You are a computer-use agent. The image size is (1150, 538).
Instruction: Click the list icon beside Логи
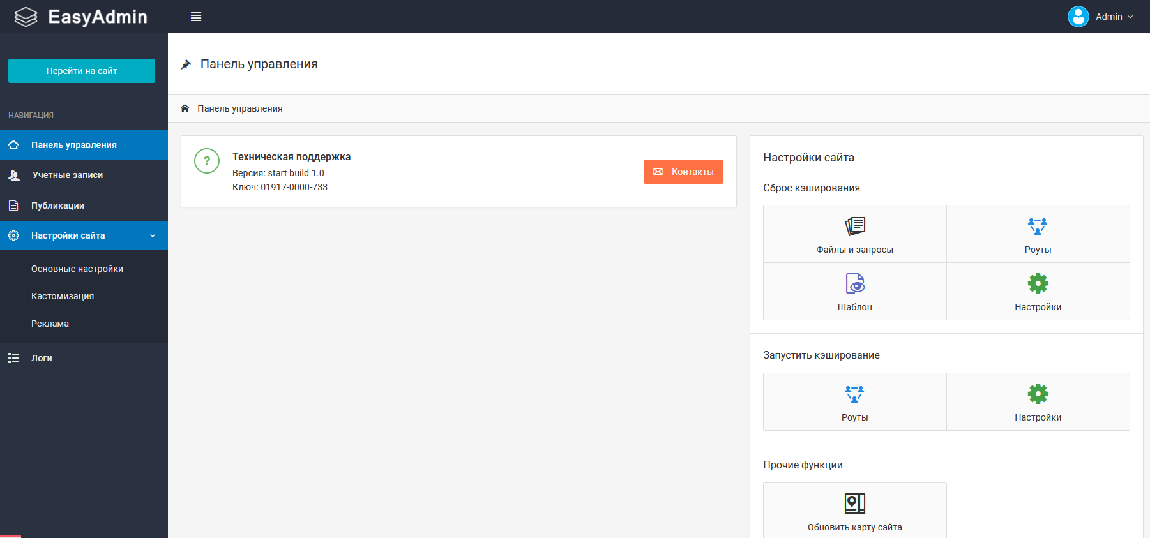(x=13, y=358)
